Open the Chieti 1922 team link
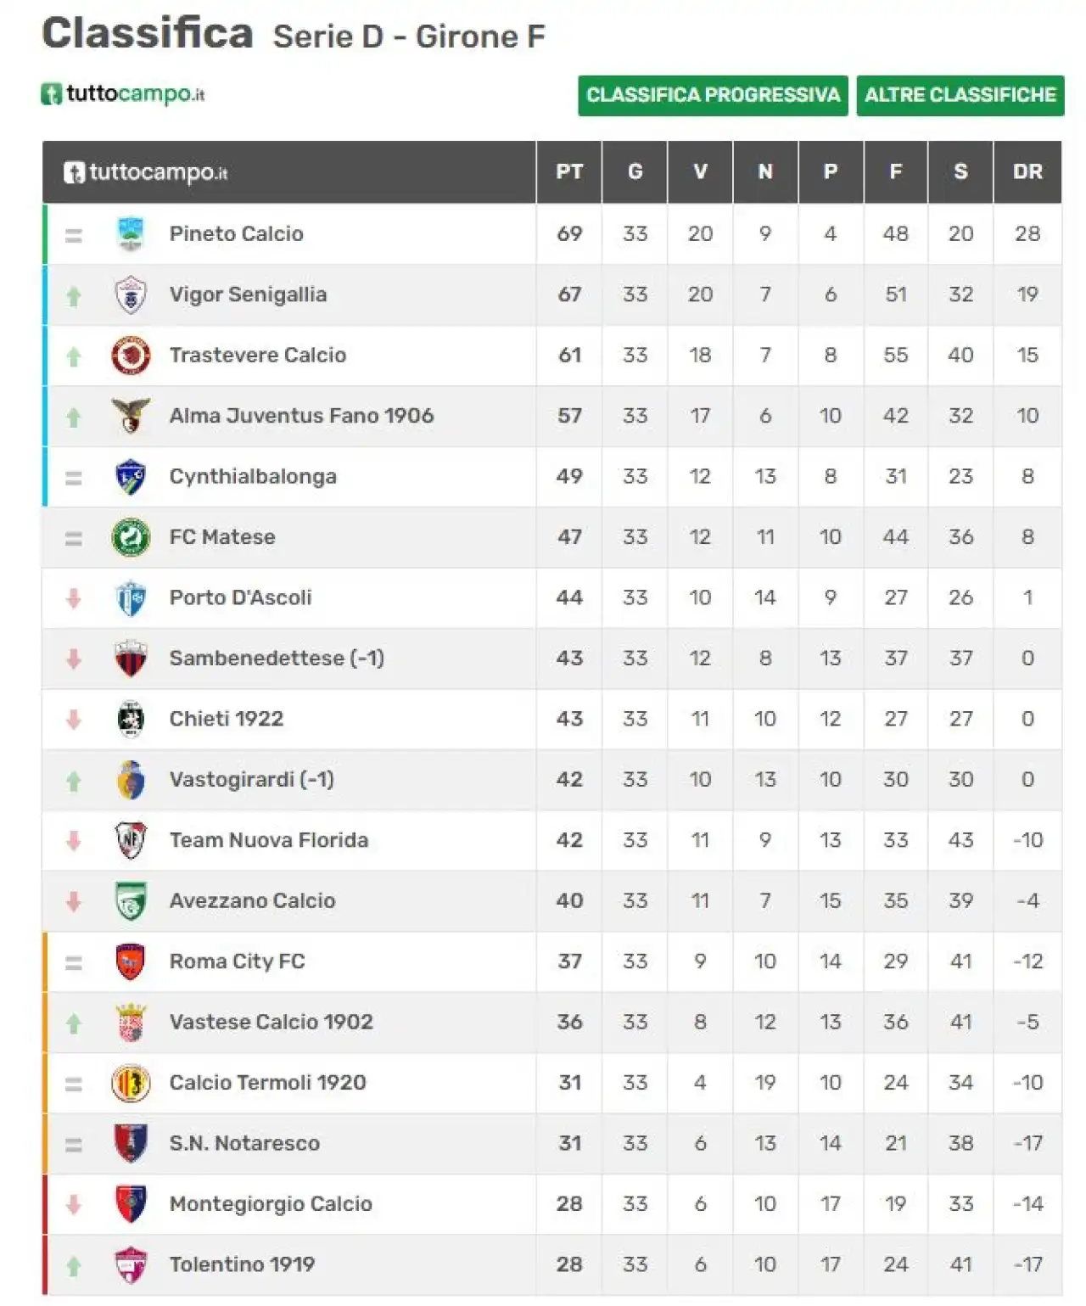The height and width of the screenshot is (1306, 1086). pyautogui.click(x=226, y=719)
